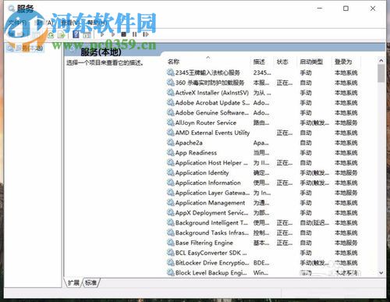Click 自动(延迟... startup type of Background Intelligent
The width and height of the screenshot is (390, 302).
(314, 223)
